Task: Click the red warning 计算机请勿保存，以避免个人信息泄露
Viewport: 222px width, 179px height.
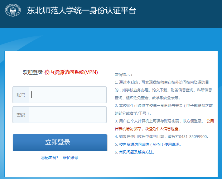Action: [147, 129]
